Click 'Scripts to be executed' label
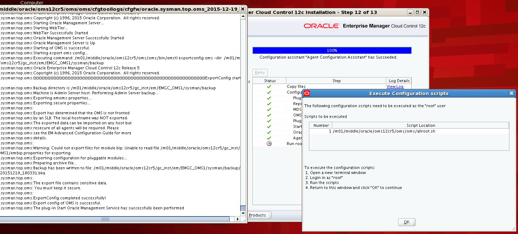Screen dimensions: 518x234 325,116
